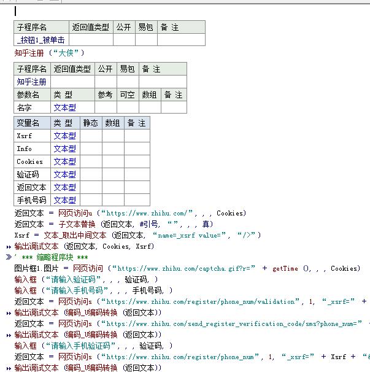Toggle 数组 cell of 名字 parameter
The width and height of the screenshot is (370, 372).
[x=150, y=107]
